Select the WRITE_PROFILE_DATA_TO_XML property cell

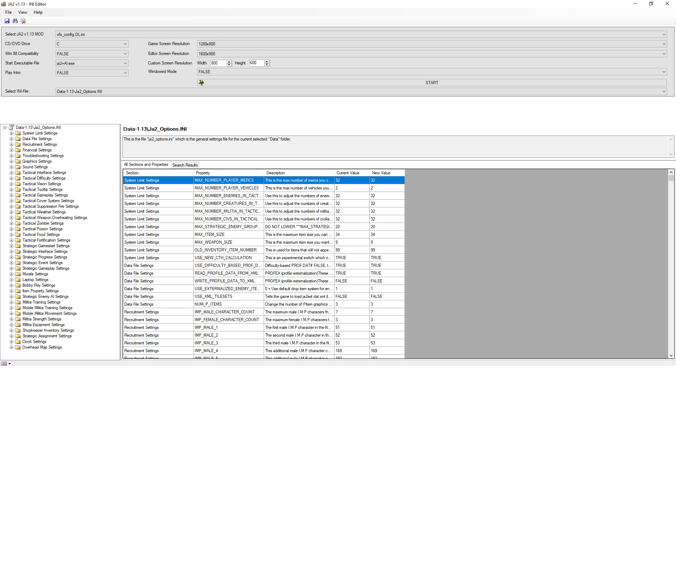[229, 281]
